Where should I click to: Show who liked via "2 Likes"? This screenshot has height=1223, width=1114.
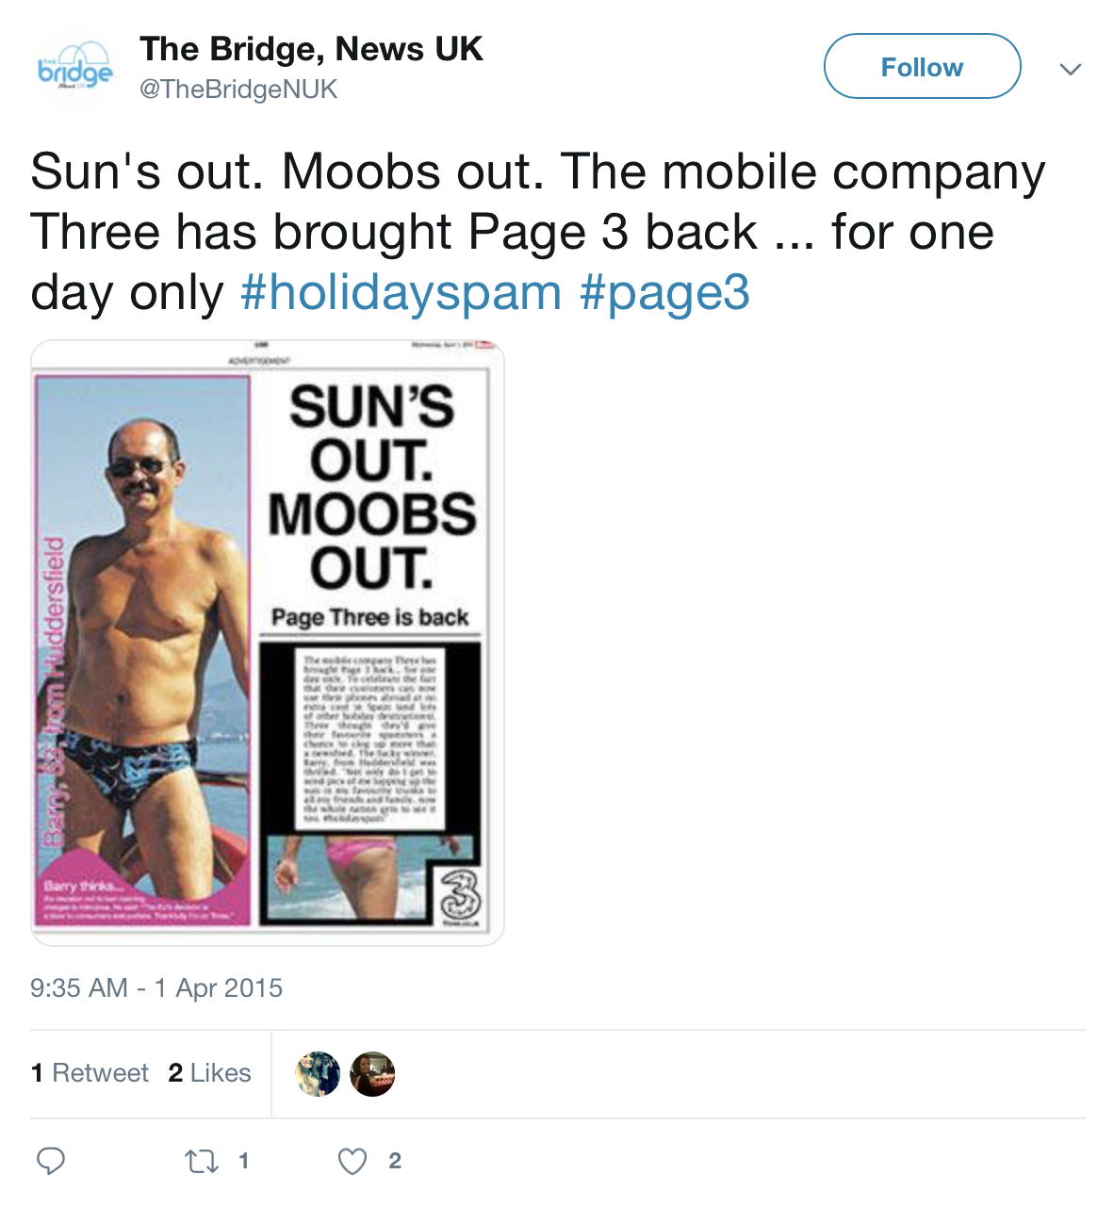tap(209, 1073)
